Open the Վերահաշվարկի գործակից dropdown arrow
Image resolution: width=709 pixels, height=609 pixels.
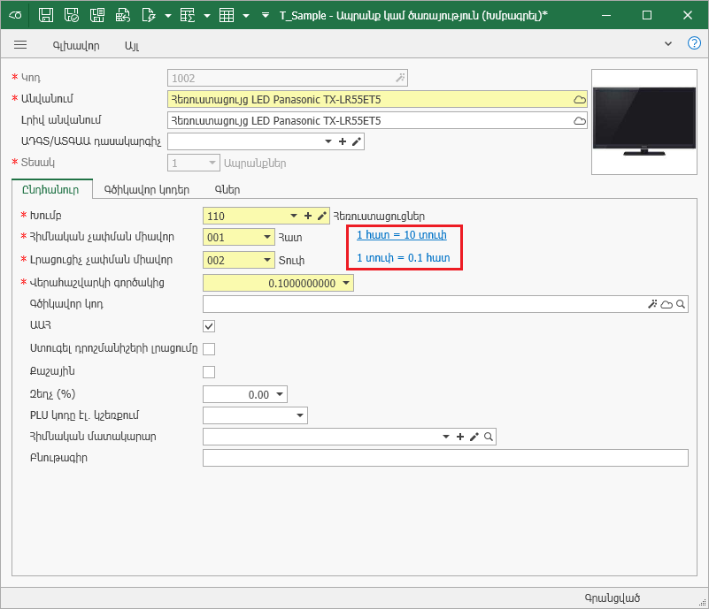point(346,283)
